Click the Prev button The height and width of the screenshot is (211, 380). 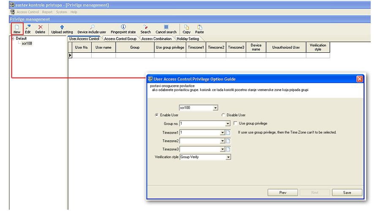[x=283, y=192]
